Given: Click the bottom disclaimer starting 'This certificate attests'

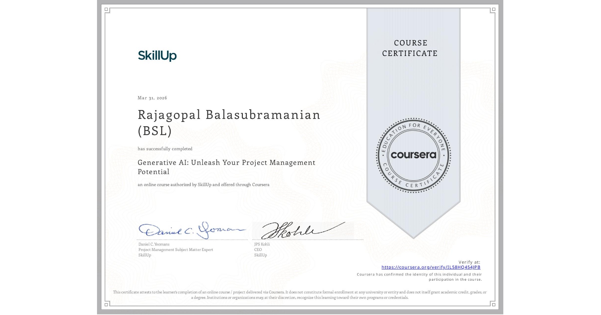Looking at the screenshot, I should click(x=300, y=295).
